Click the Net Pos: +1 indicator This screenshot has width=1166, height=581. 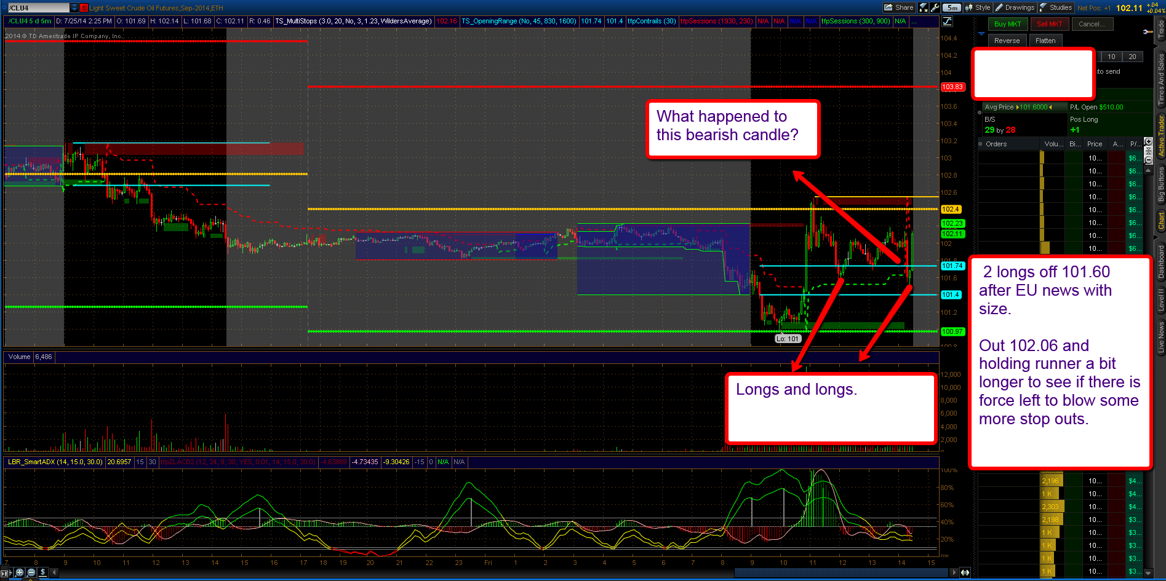tap(1094, 8)
